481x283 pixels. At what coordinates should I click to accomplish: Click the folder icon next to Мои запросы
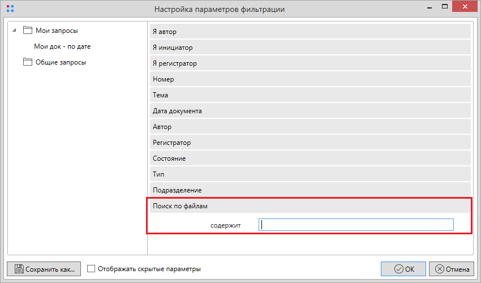pyautogui.click(x=28, y=31)
